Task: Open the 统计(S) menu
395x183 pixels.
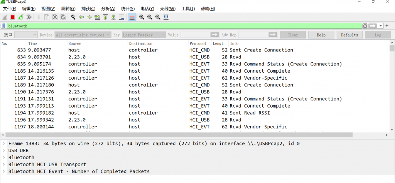Action: point(128,9)
